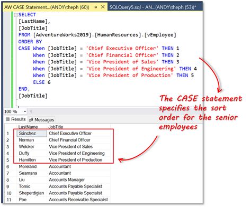This screenshot has height=207, width=251.
Task: Click the Accounts Manager cell
Action: [x=79, y=180]
